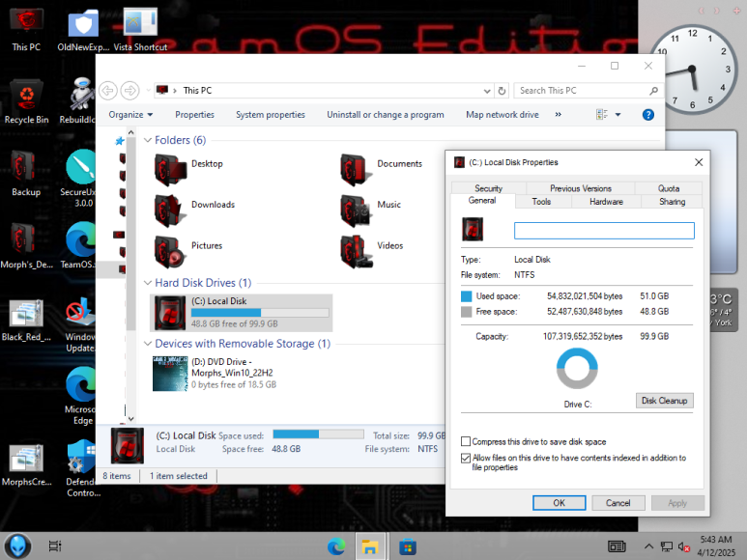This screenshot has height=560, width=747.
Task: Click OK in disk properties
Action: click(x=559, y=503)
